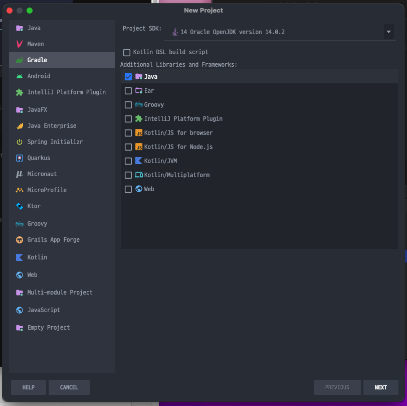Viewport: 407px width, 406px height.
Task: Click the Micronaut mu icon
Action: tap(20, 174)
